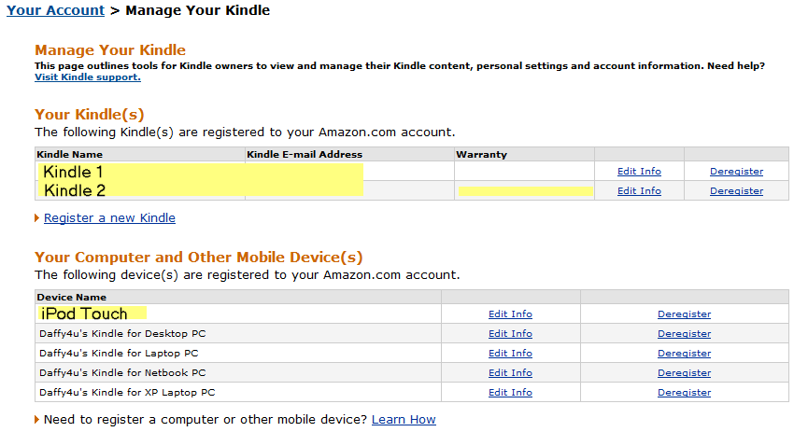Screen dimensions: 794x432
Task: Deregister Kindle for XP Laptop PC
Action: pyautogui.click(x=684, y=393)
